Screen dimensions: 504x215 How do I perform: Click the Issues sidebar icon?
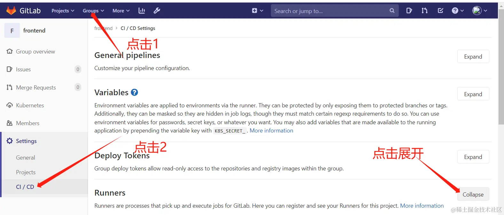(9, 69)
